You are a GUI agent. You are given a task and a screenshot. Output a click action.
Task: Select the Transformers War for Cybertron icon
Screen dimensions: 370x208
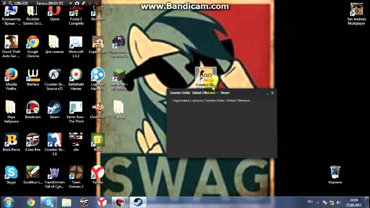pyautogui.click(x=119, y=47)
